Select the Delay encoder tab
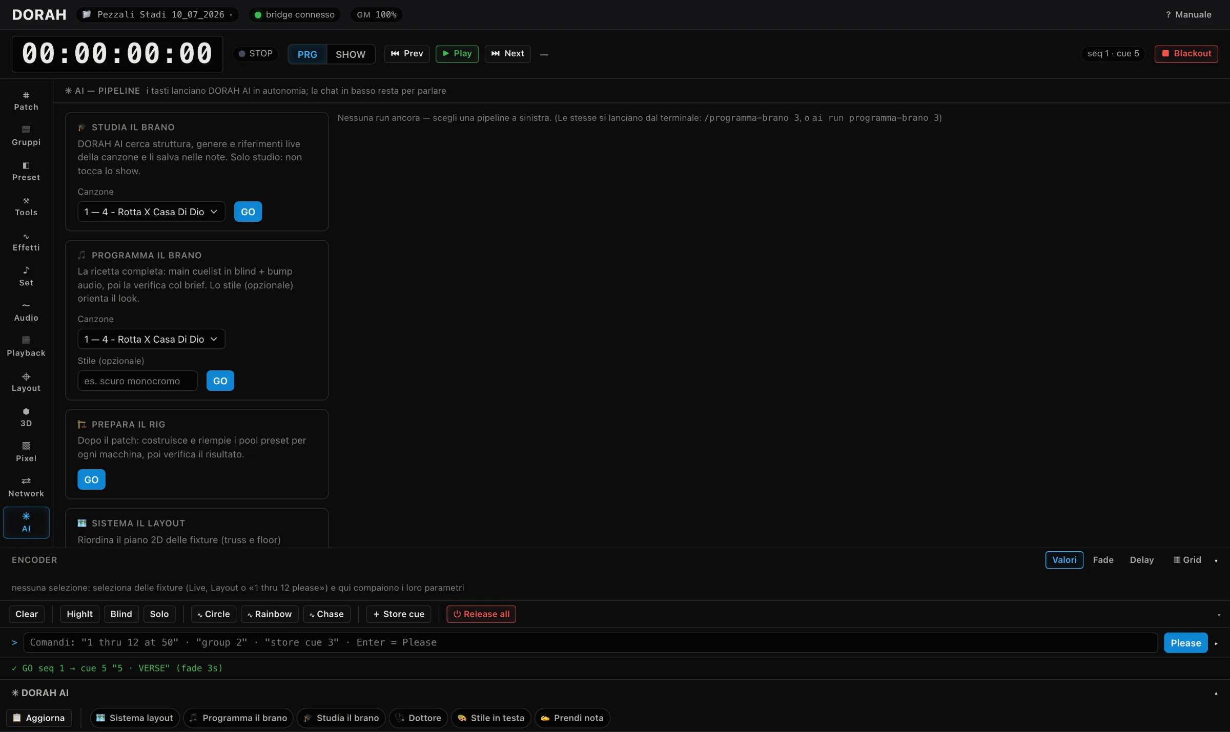Viewport: 1230px width, 732px height. point(1141,560)
